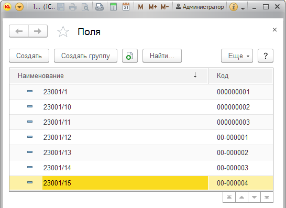The height and width of the screenshot is (208, 286).
Task: Select row 23001/1
Action: coord(141,92)
